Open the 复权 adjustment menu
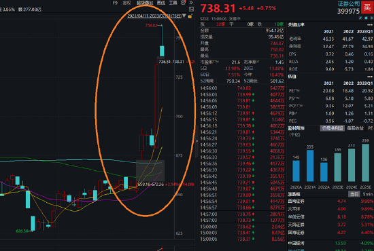374x251 pixels. (126, 3)
